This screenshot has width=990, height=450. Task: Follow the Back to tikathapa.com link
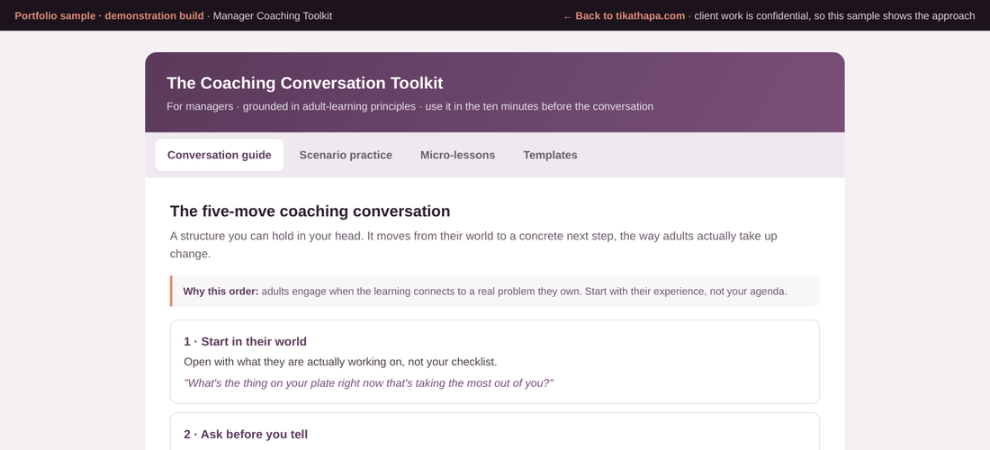[624, 16]
